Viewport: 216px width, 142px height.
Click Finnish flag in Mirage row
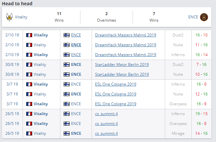[67, 133]
